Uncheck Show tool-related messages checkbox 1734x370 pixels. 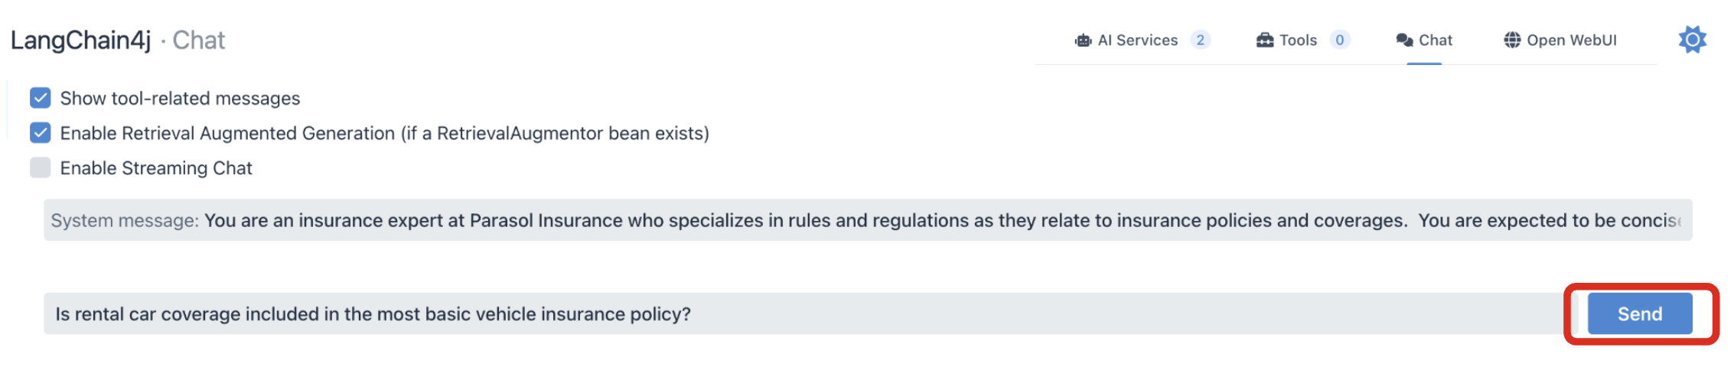pos(41,98)
